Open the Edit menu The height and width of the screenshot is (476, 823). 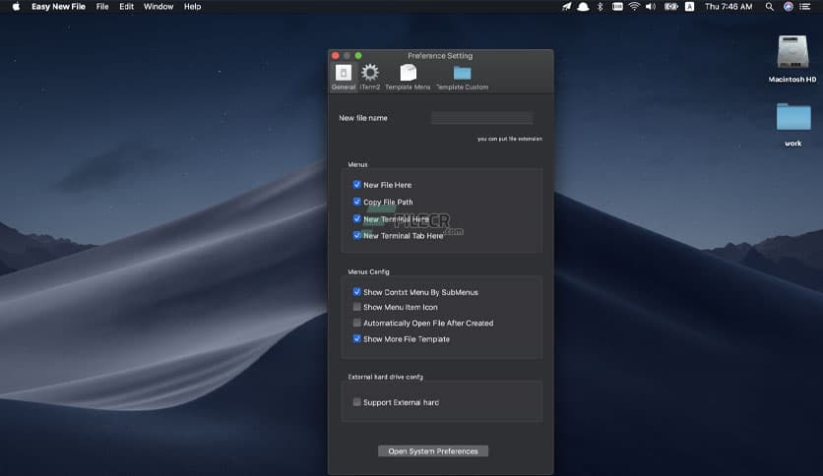[x=126, y=7]
